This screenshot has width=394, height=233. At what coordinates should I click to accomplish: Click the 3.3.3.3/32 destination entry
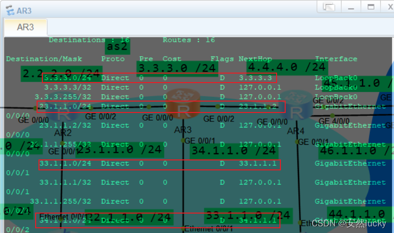pyautogui.click(x=67, y=87)
